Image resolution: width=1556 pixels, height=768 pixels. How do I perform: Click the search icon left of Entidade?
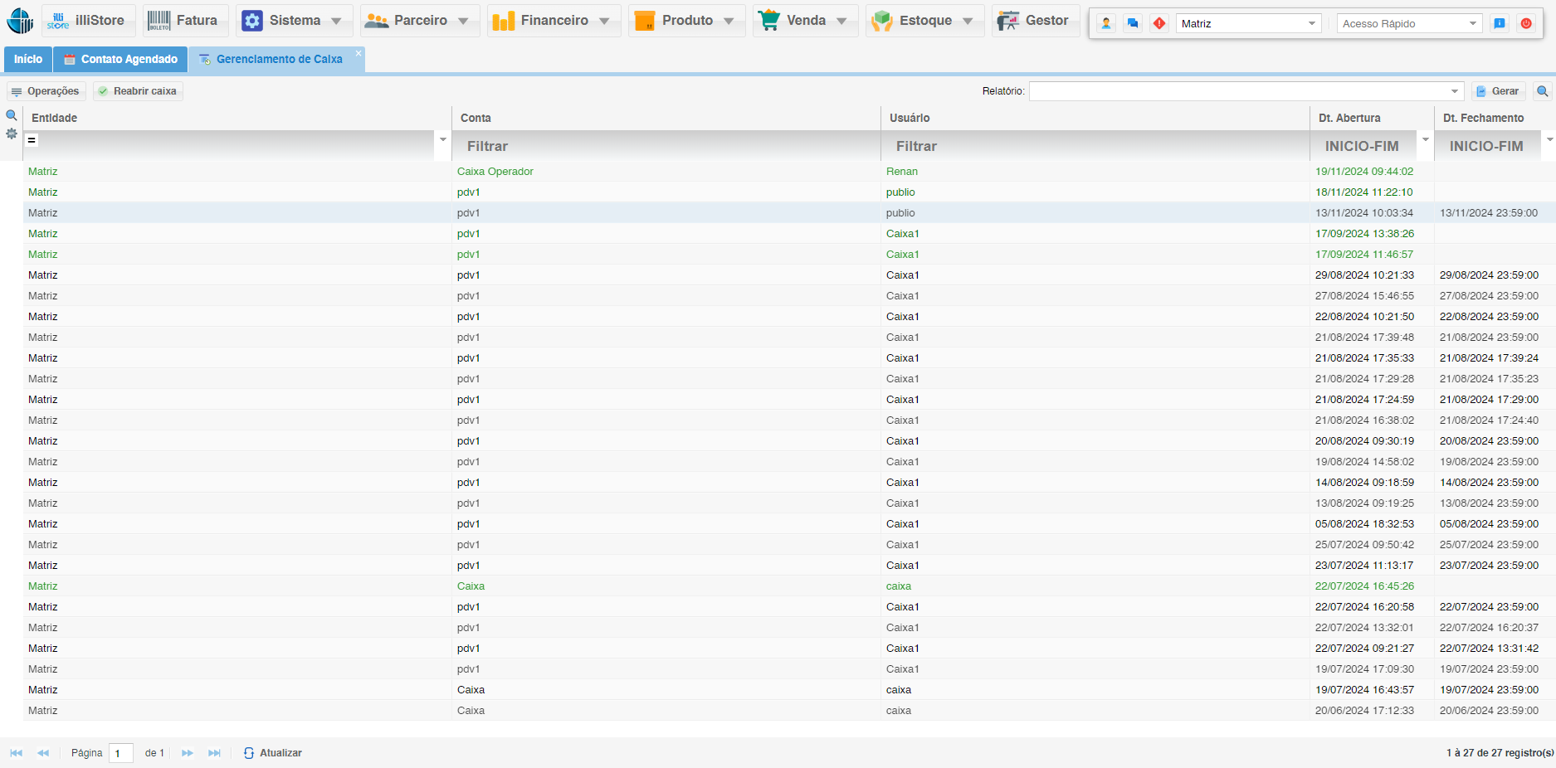coord(12,115)
